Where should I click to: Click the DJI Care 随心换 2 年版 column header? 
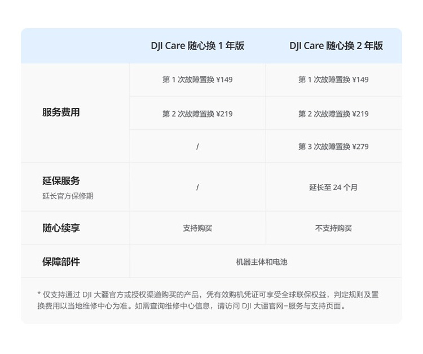(x=336, y=46)
